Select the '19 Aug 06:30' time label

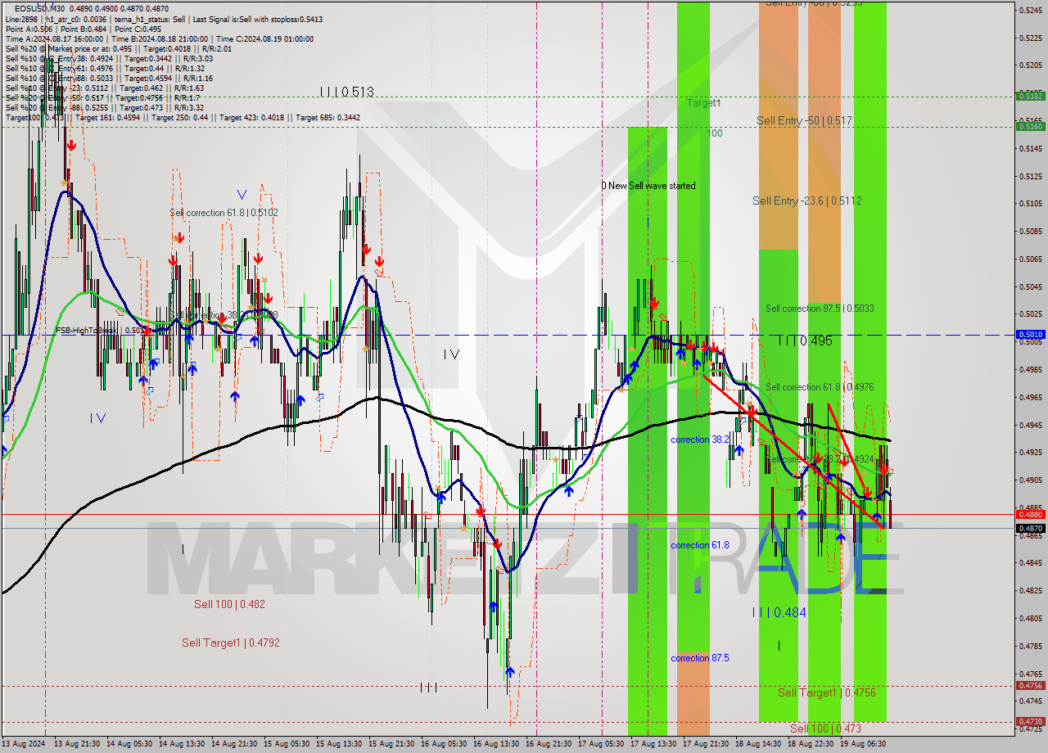pos(863,744)
